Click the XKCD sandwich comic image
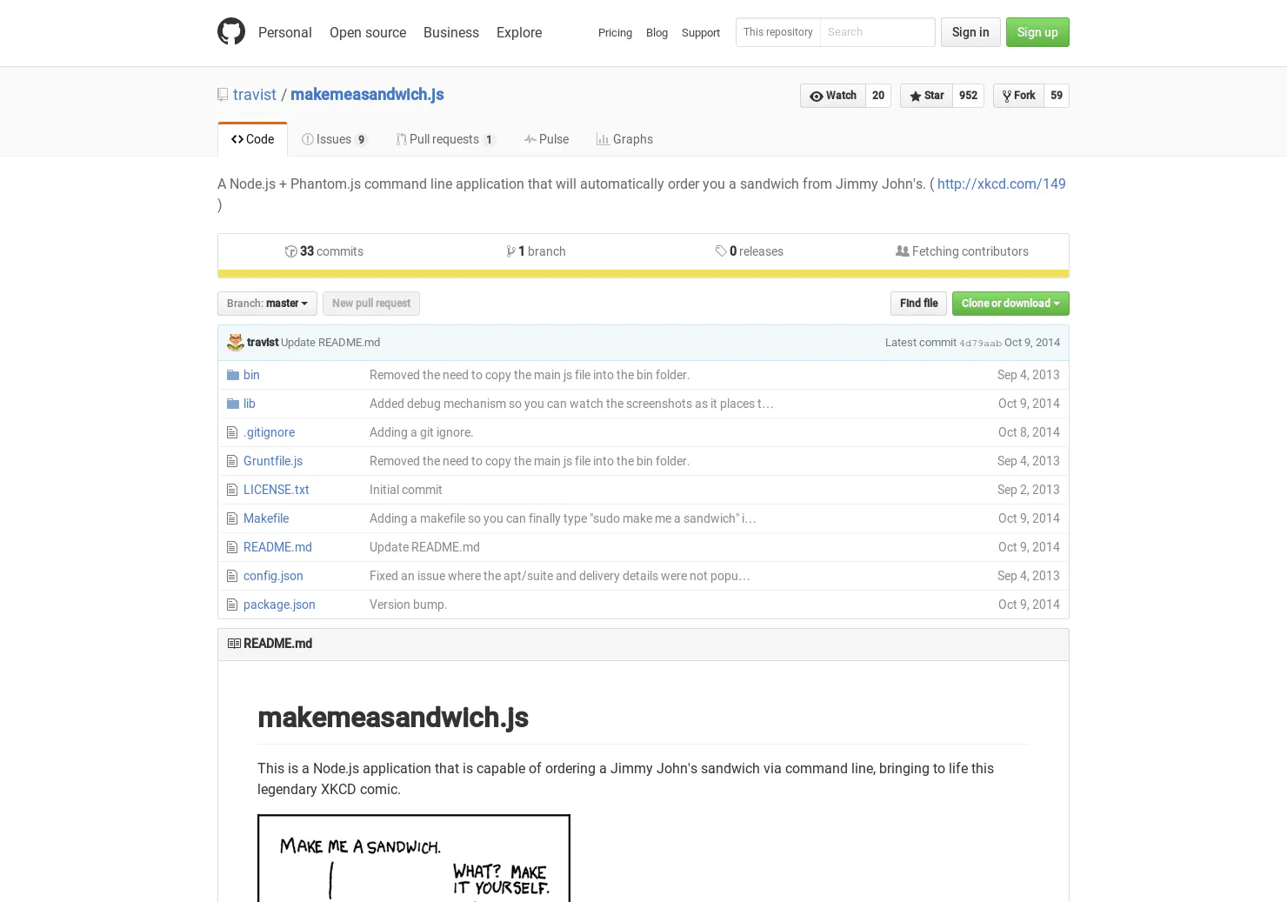Image resolution: width=1287 pixels, height=902 pixels. [414, 859]
